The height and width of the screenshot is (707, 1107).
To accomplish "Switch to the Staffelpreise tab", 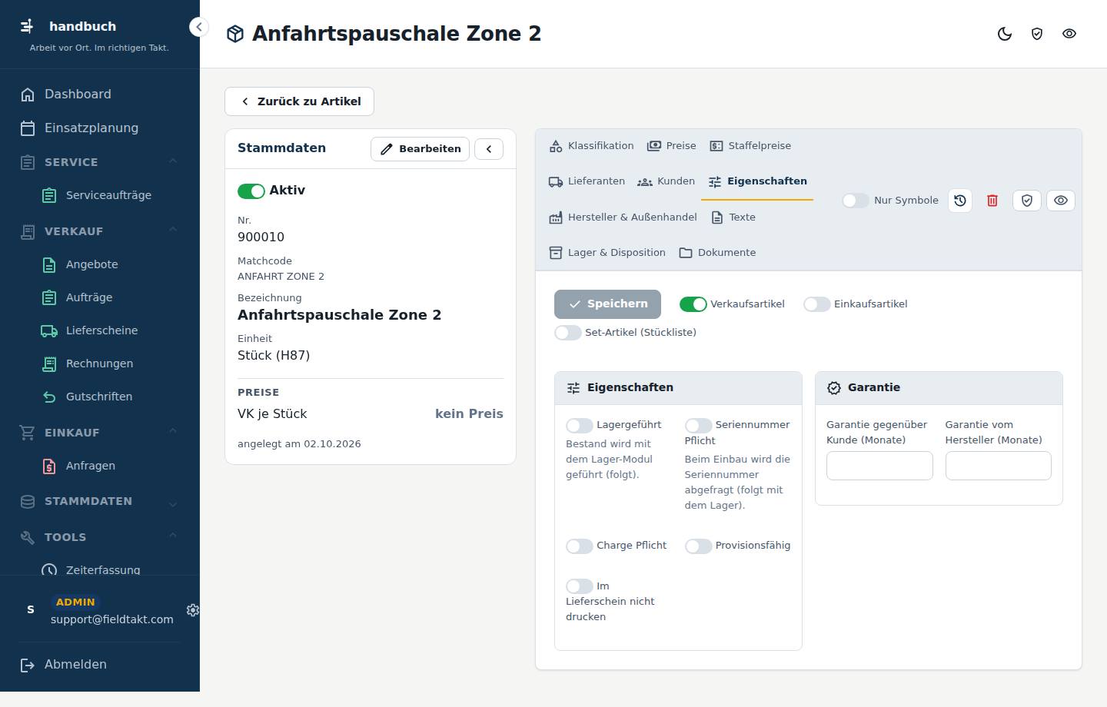I will (x=750, y=146).
